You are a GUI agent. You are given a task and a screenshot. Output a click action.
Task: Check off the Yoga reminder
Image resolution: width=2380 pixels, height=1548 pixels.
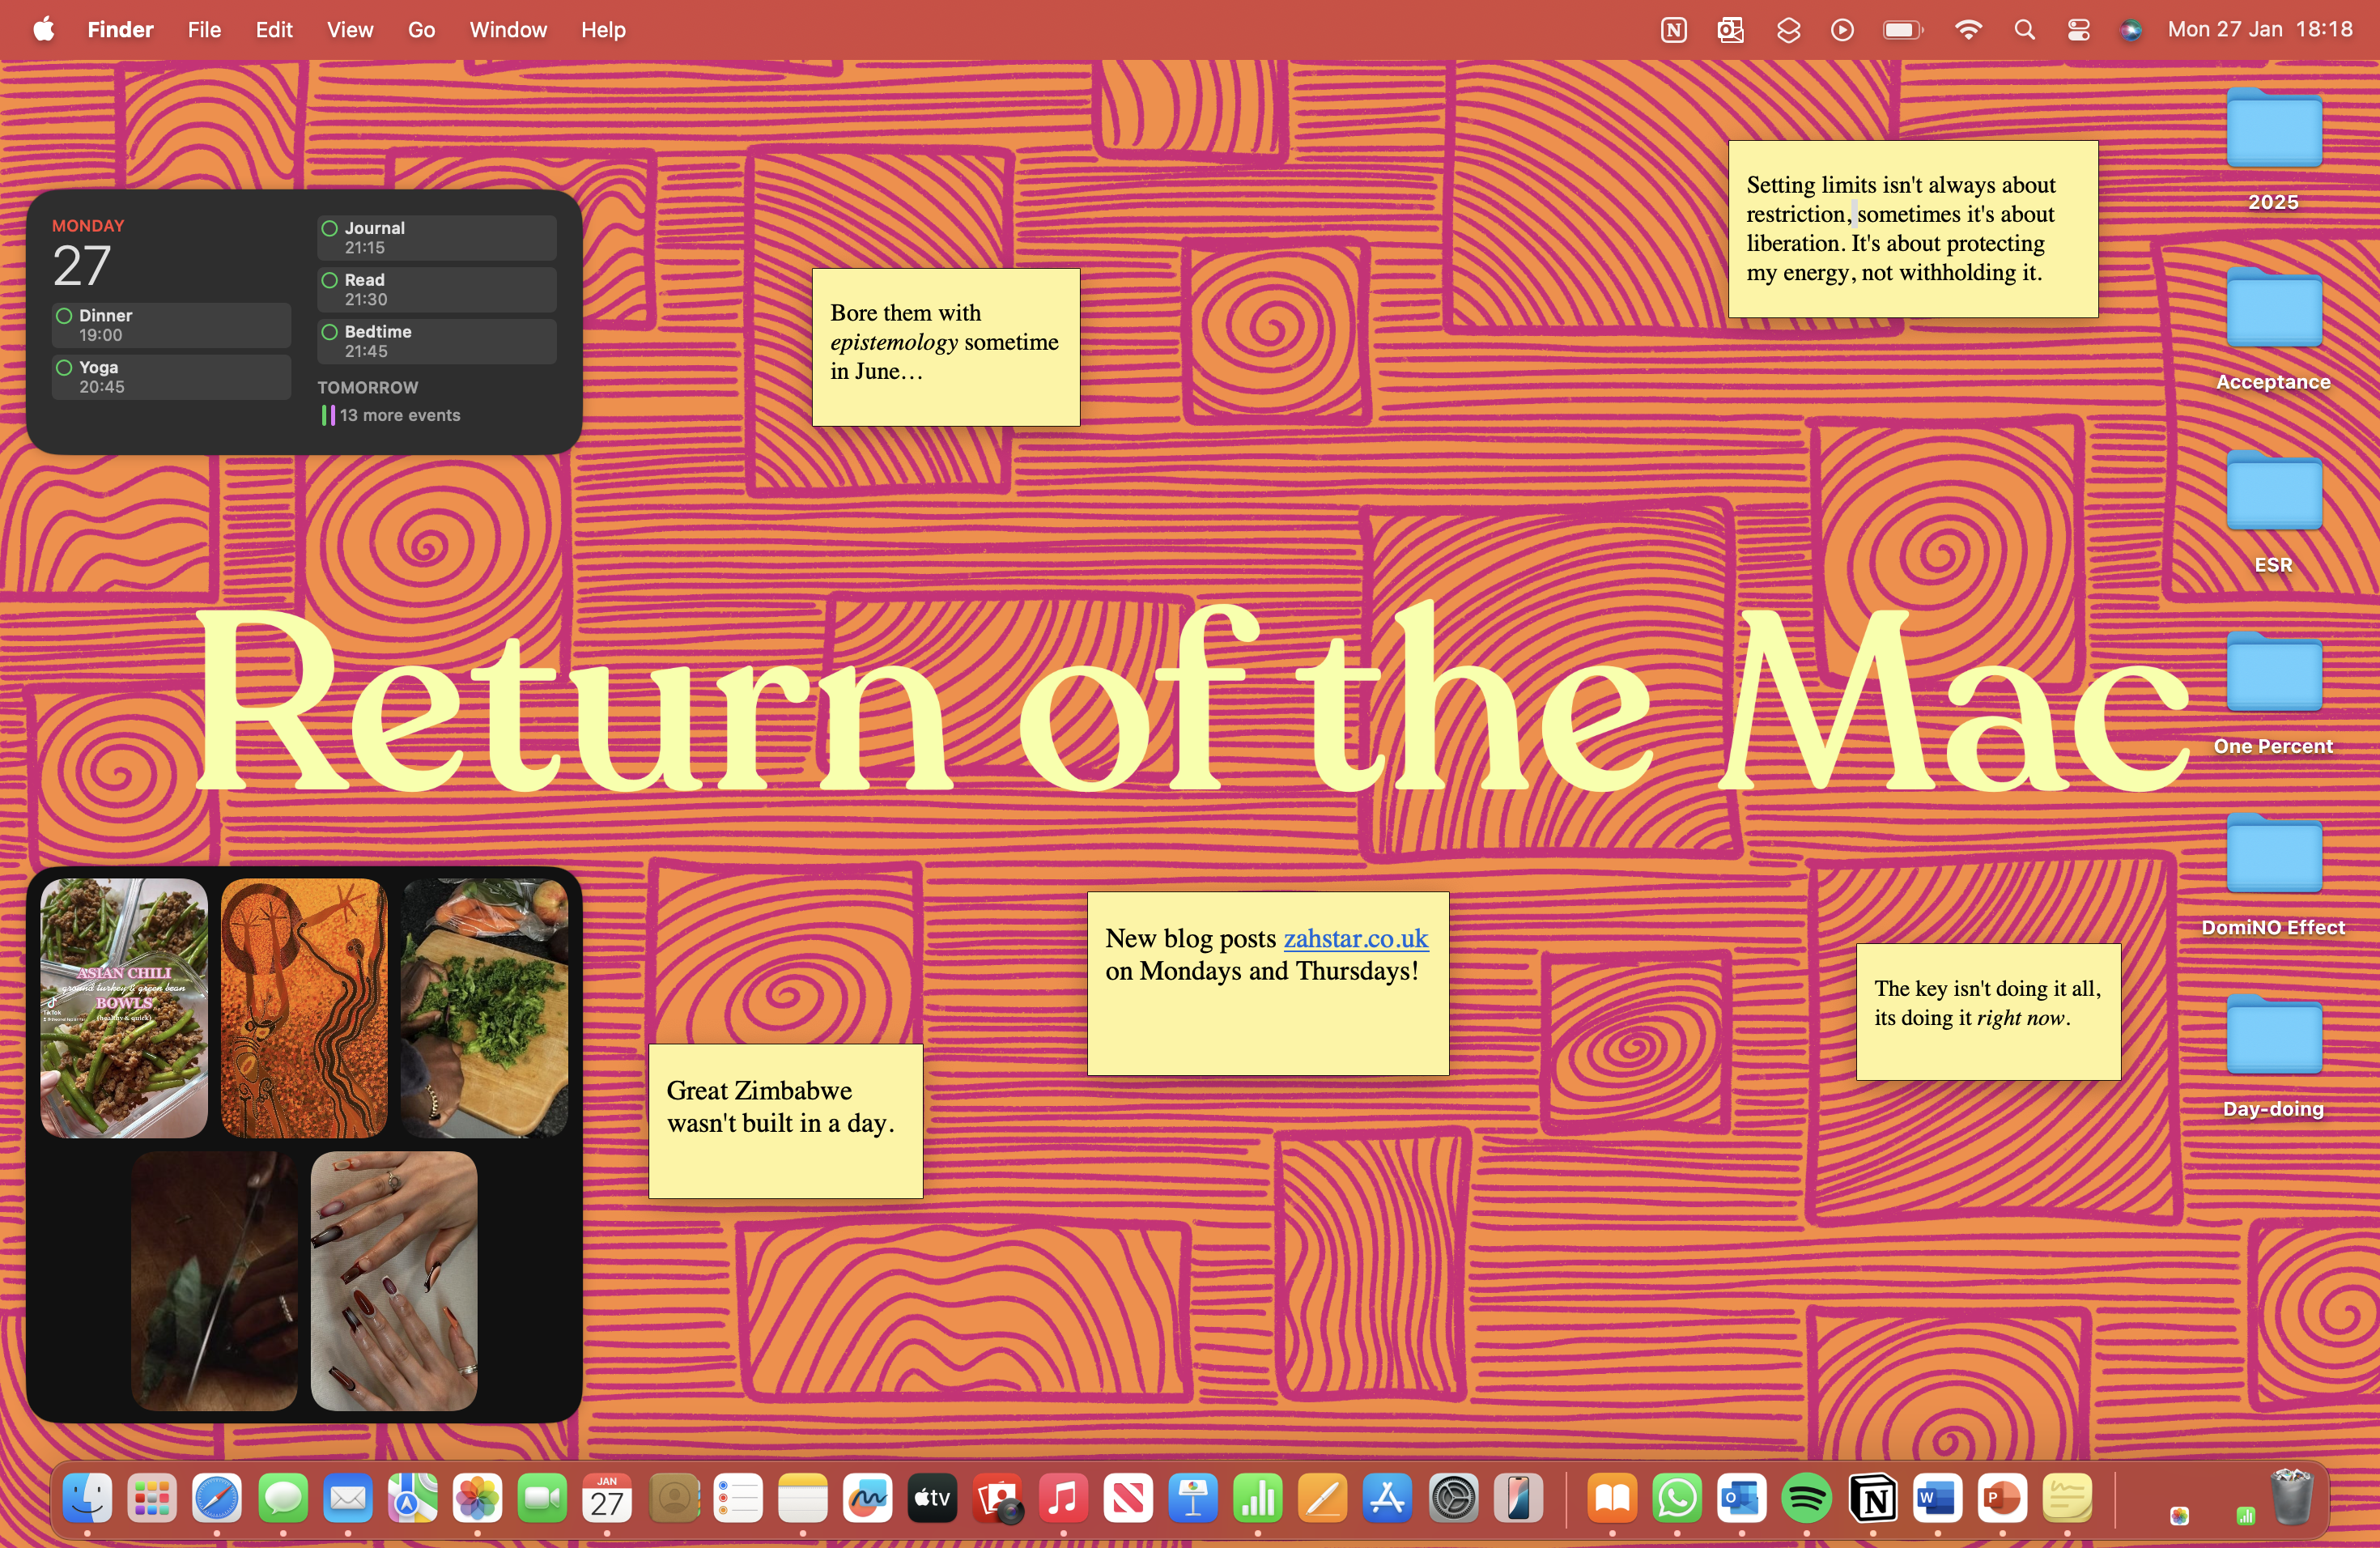[64, 367]
